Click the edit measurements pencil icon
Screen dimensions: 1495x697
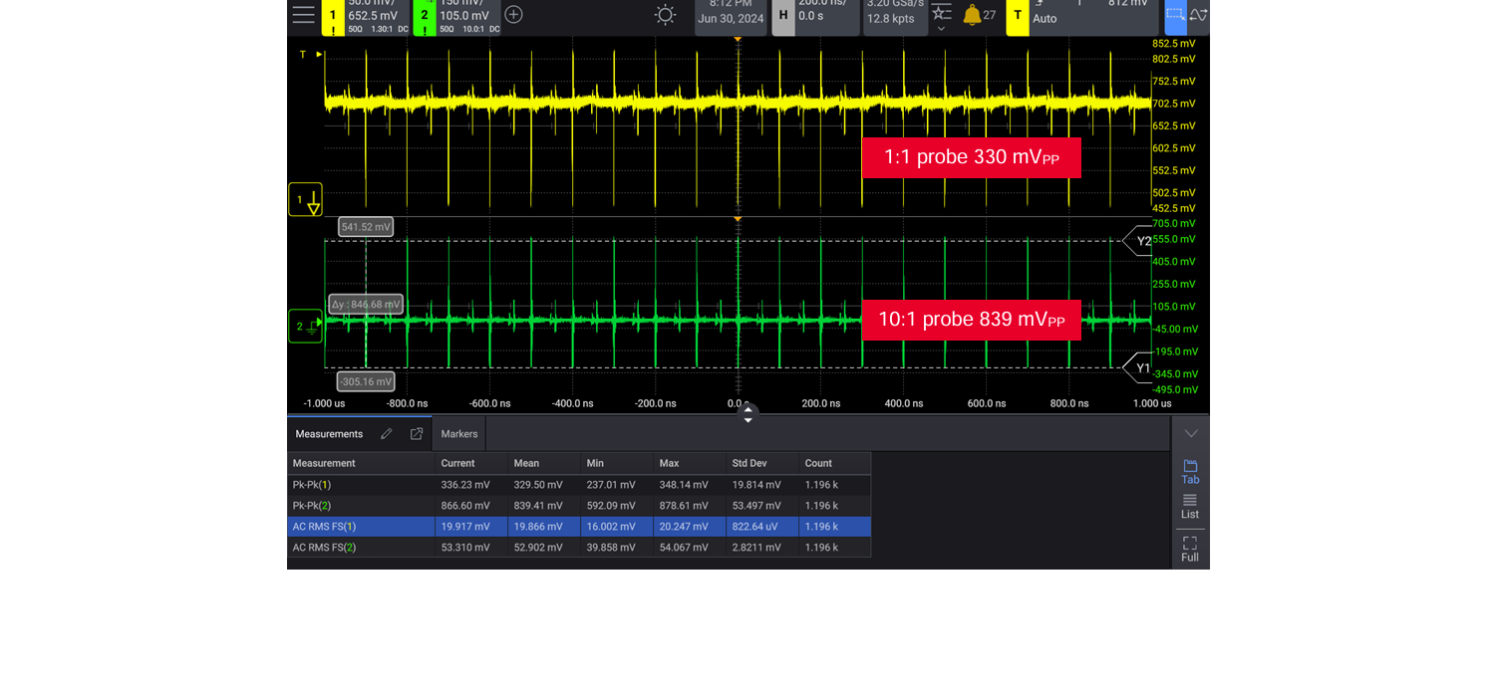tap(387, 434)
